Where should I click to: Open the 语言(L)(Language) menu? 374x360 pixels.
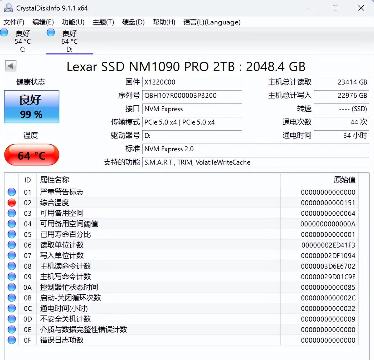coord(212,22)
